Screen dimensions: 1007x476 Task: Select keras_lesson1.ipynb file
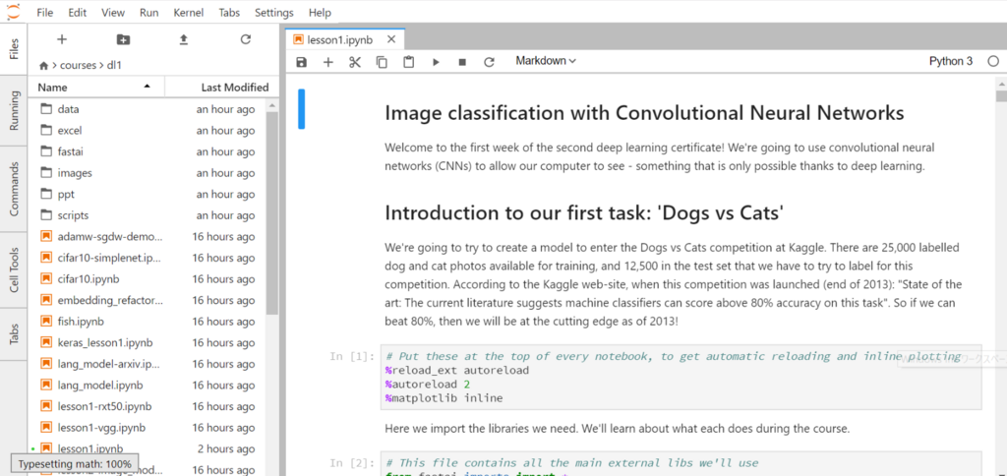pos(147,342)
